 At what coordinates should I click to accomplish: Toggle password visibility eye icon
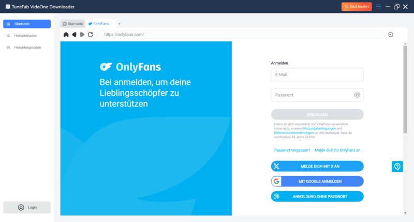click(357, 95)
